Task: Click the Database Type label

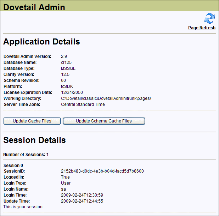Action: click(19, 68)
